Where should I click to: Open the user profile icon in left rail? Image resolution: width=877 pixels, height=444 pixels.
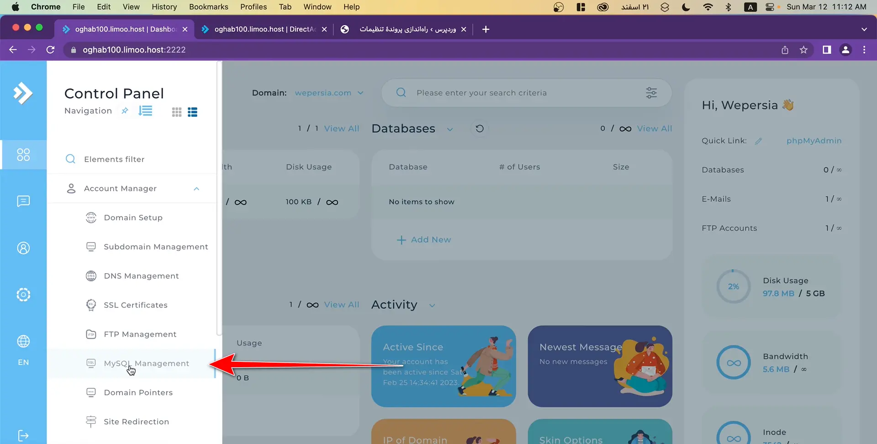(23, 248)
